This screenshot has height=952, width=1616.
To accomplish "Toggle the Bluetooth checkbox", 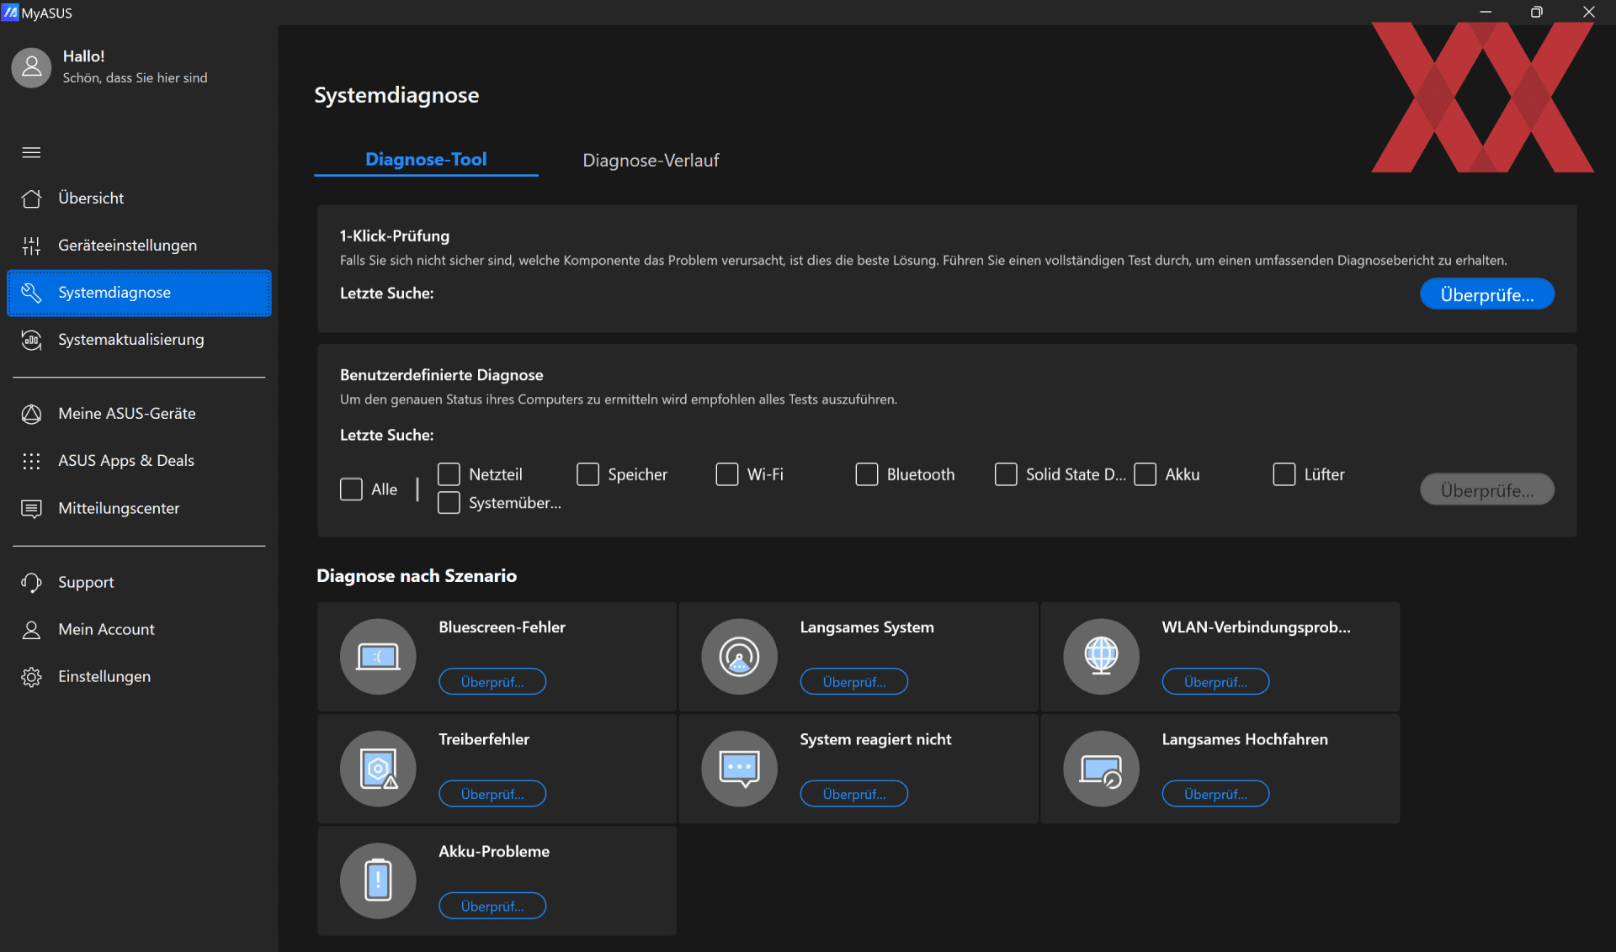I will pyautogui.click(x=866, y=474).
